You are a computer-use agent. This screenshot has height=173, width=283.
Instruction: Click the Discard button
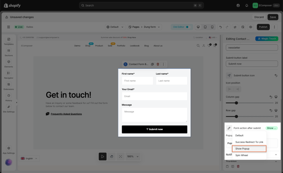coord(259,17)
